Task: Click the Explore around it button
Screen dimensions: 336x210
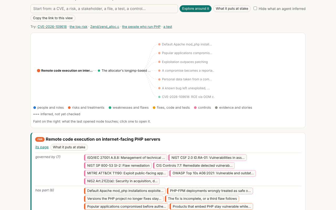Action: (x=196, y=9)
